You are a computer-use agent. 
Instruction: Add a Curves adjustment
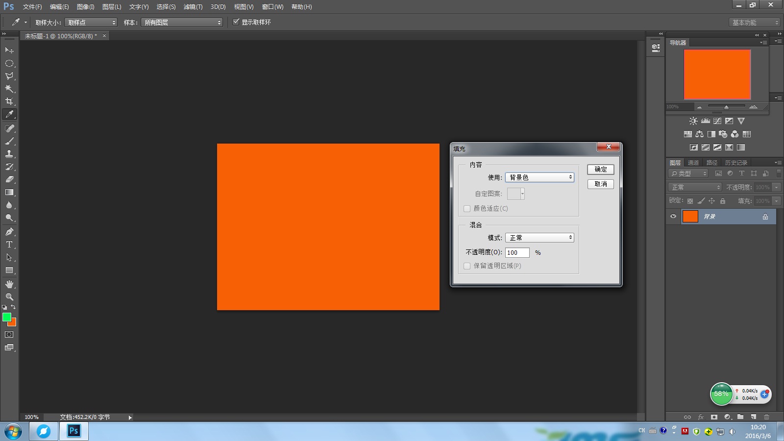point(717,121)
